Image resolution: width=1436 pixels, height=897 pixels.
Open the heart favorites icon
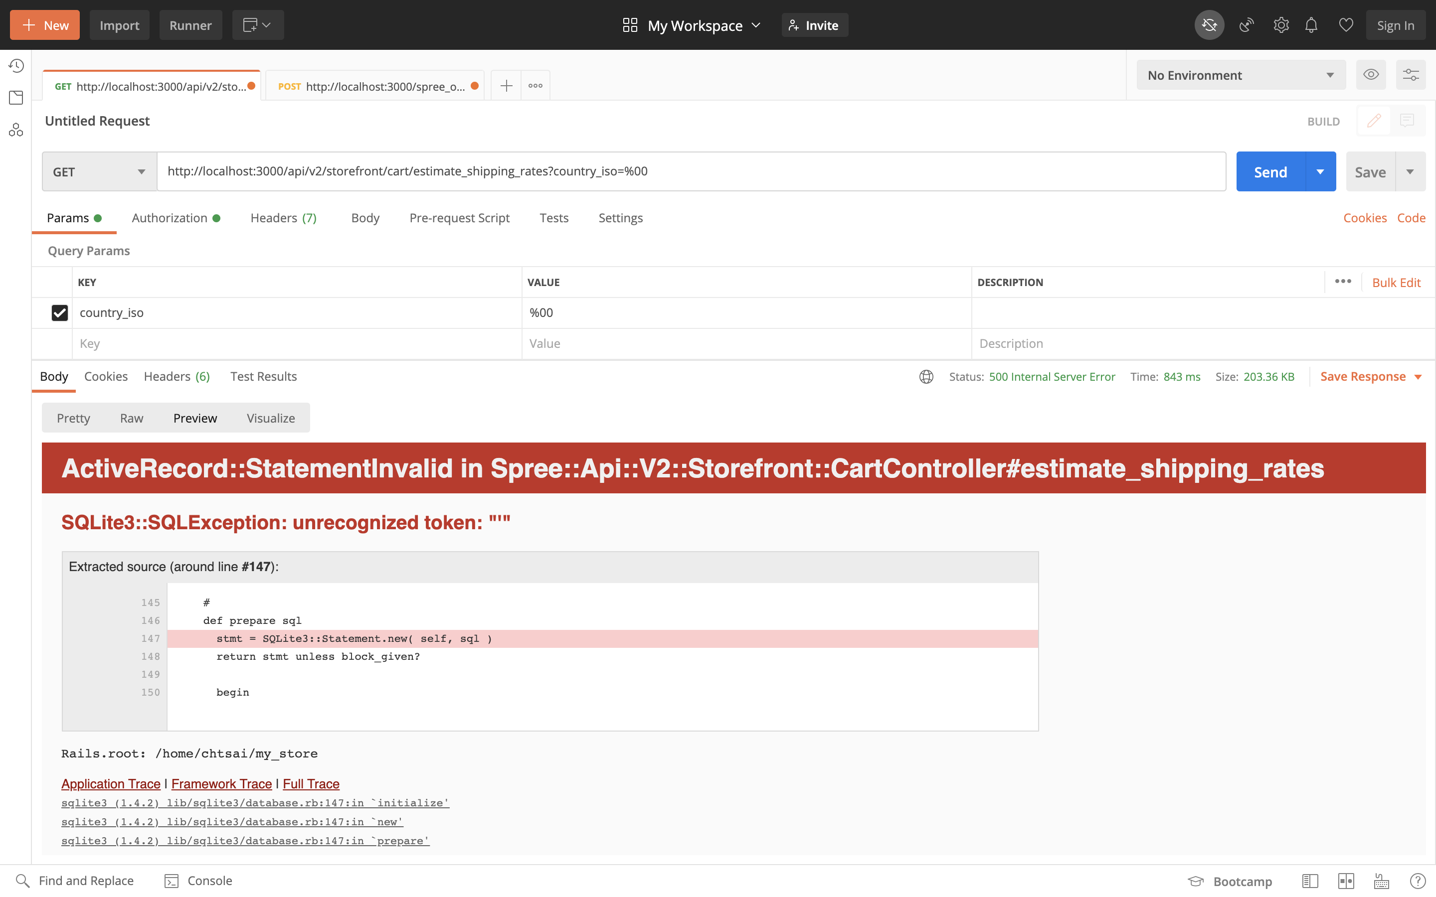[1345, 25]
